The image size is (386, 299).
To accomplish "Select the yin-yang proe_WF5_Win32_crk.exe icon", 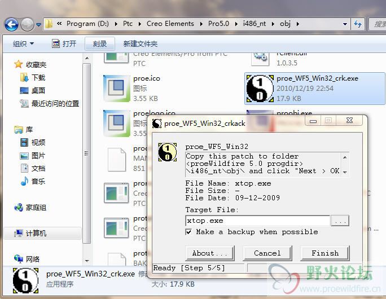I will coord(260,89).
